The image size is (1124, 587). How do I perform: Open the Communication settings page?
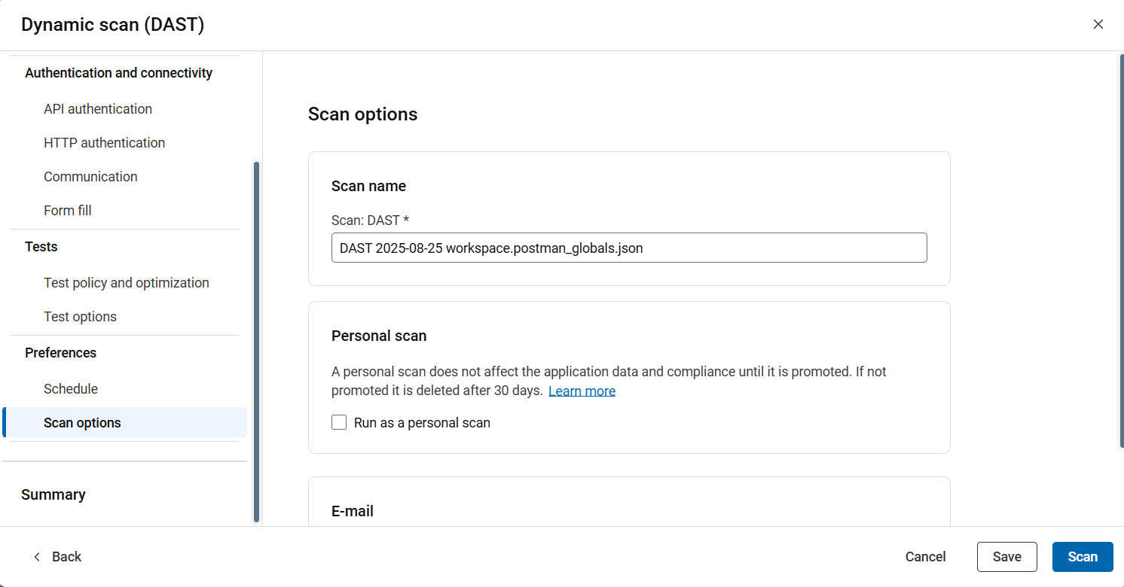(x=90, y=176)
